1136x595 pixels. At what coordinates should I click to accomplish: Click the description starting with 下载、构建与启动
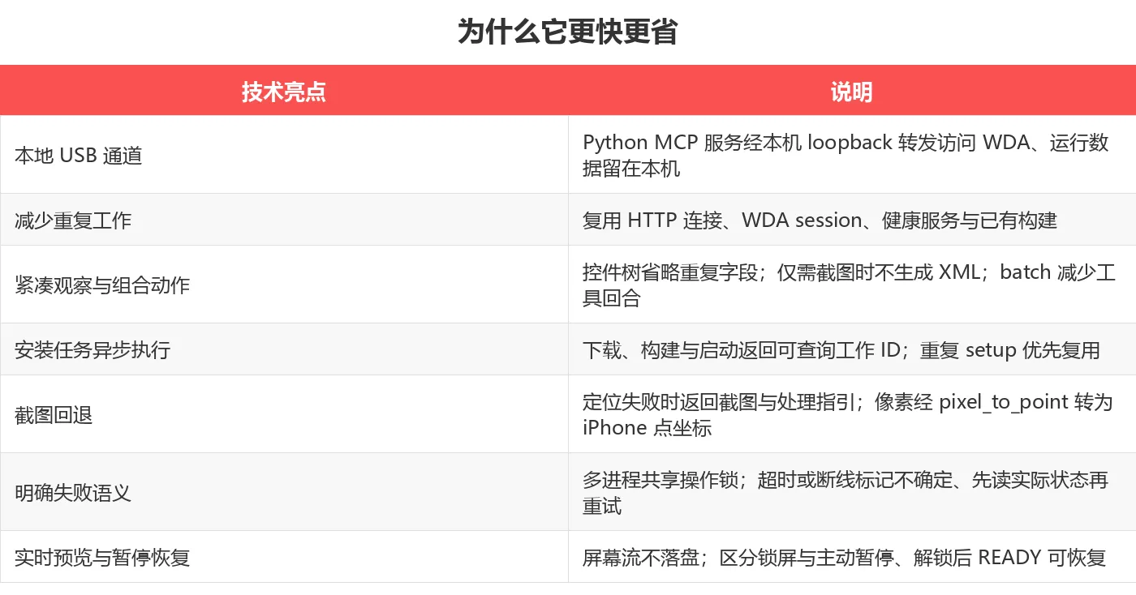(x=852, y=349)
